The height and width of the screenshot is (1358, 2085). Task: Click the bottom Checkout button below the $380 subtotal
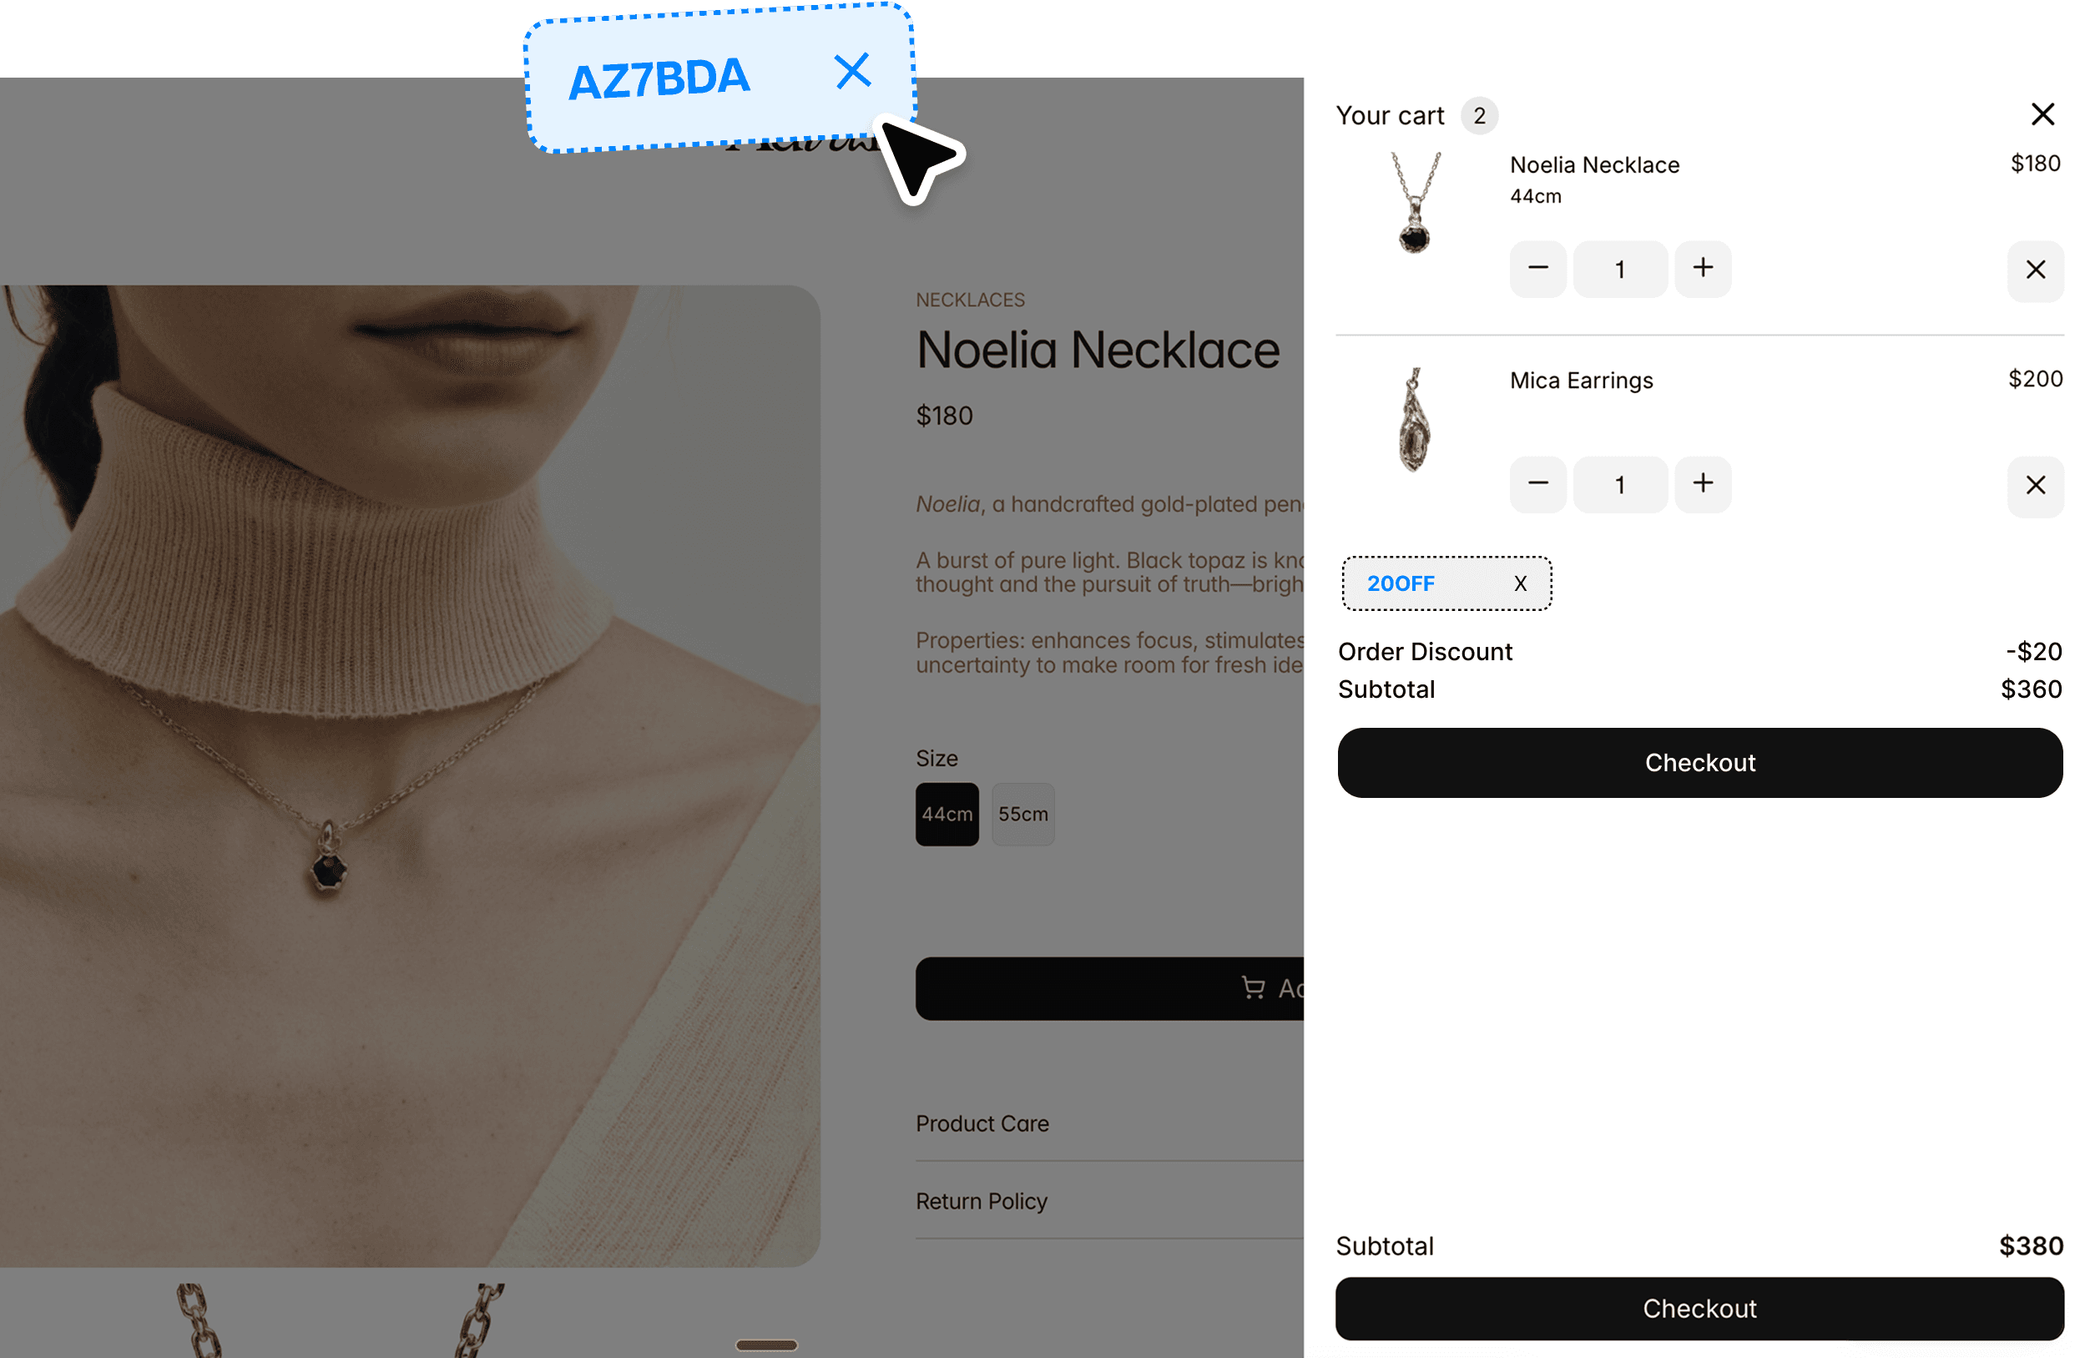click(x=1699, y=1308)
